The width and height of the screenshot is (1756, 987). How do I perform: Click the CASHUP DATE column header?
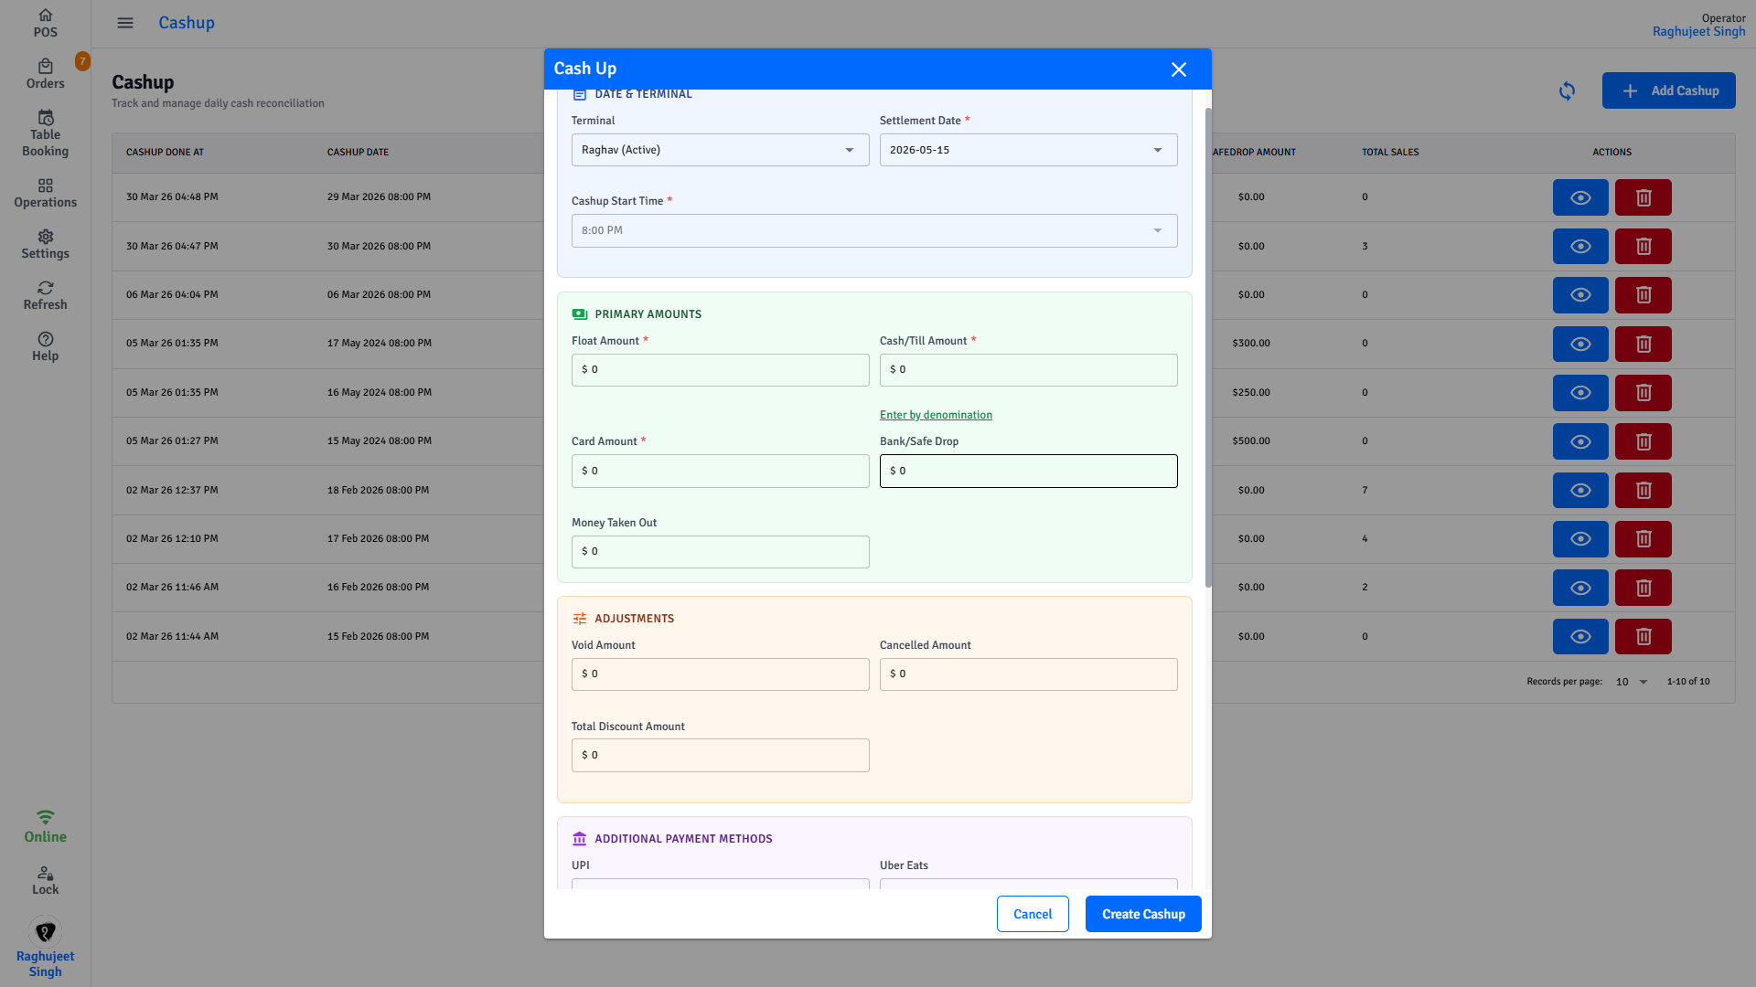[x=358, y=153]
